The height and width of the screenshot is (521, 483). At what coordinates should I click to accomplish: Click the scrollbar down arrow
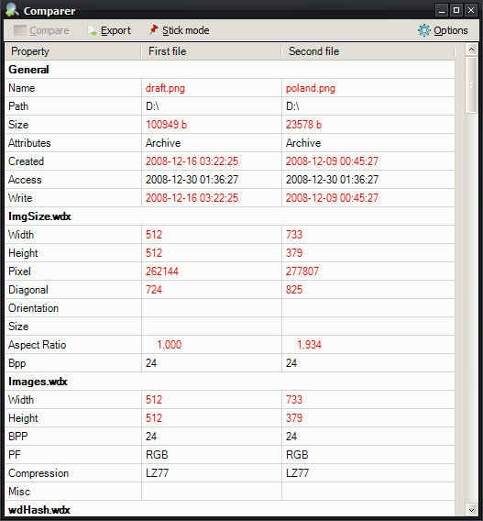(x=471, y=509)
